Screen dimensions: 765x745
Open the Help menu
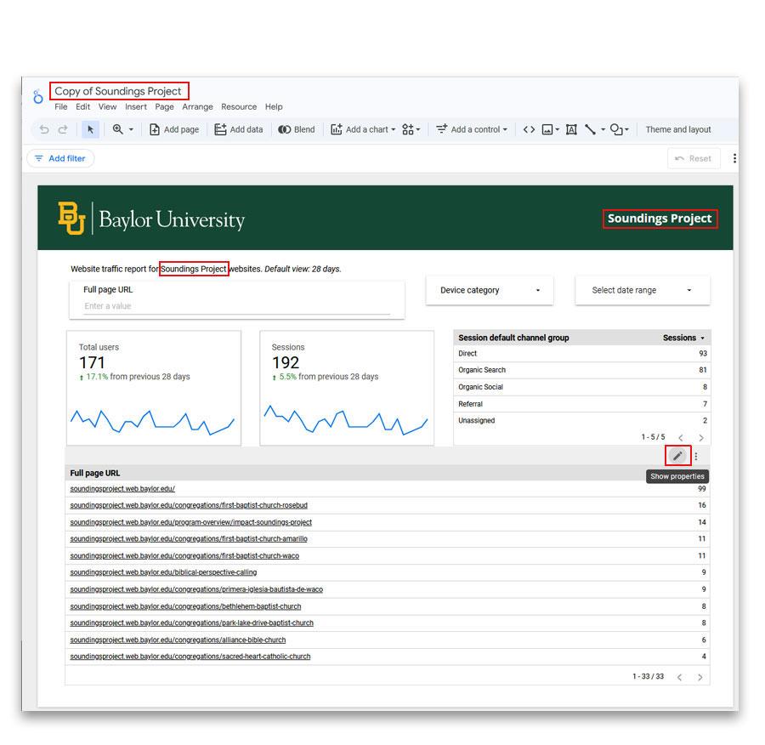(x=274, y=106)
